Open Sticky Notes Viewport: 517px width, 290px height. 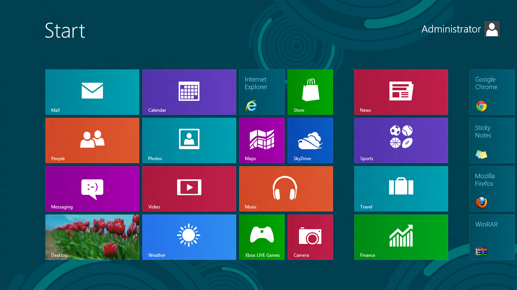tap(492, 140)
